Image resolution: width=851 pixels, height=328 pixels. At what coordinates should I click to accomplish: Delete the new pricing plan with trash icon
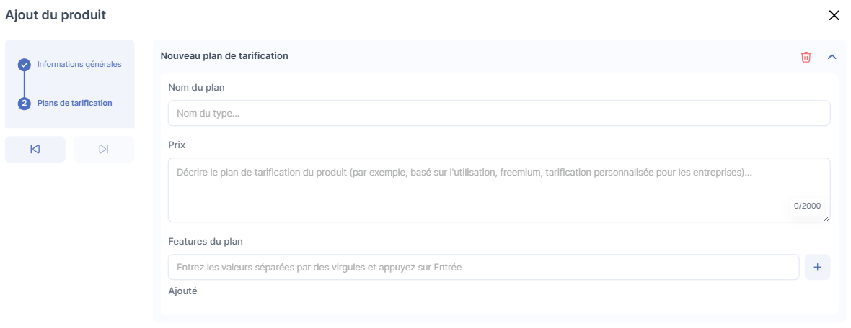coord(806,57)
